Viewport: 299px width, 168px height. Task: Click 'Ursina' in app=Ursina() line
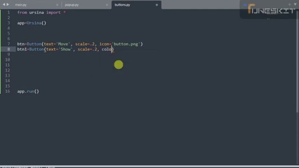[x=34, y=23]
